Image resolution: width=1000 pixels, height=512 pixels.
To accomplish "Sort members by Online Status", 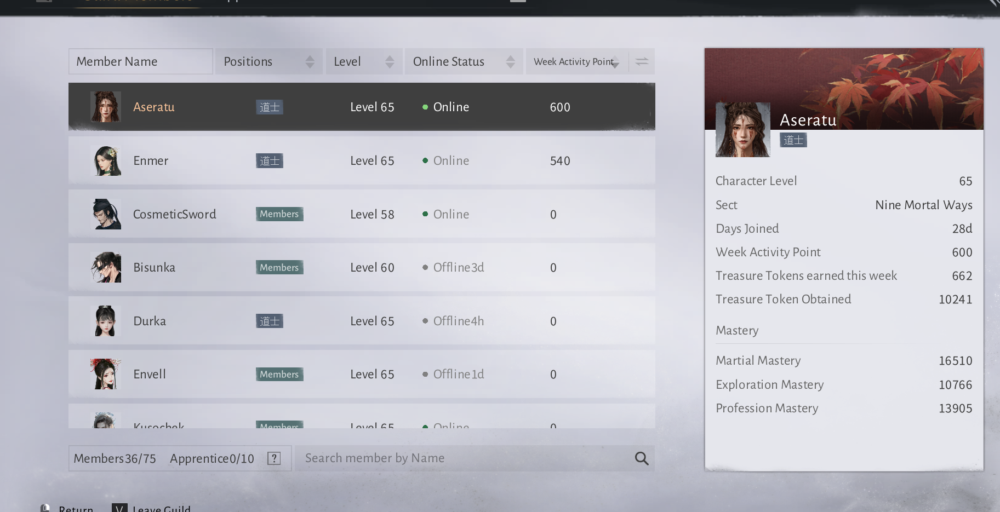I will pos(464,61).
